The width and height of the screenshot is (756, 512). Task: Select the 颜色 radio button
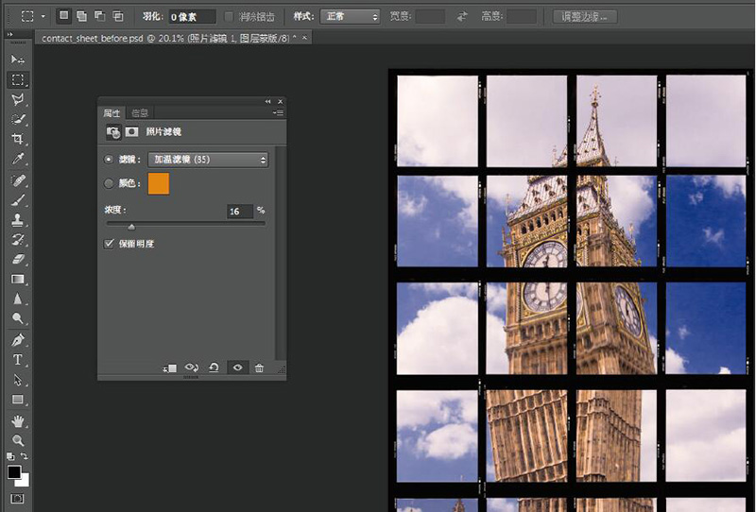pyautogui.click(x=110, y=183)
